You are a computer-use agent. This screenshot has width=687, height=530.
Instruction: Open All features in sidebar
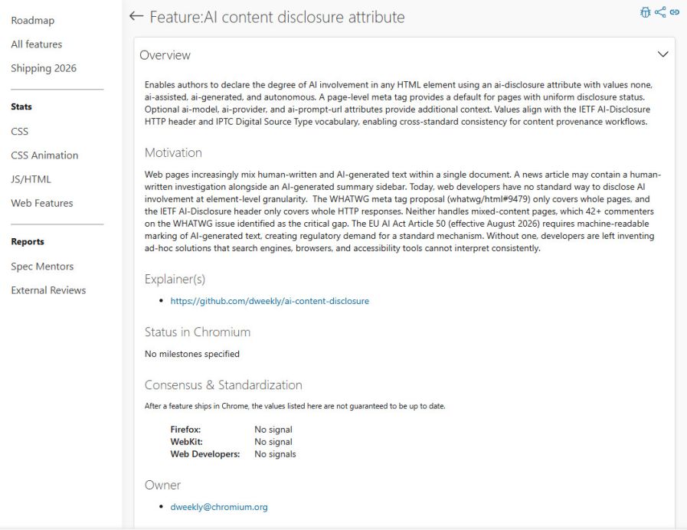click(x=37, y=44)
